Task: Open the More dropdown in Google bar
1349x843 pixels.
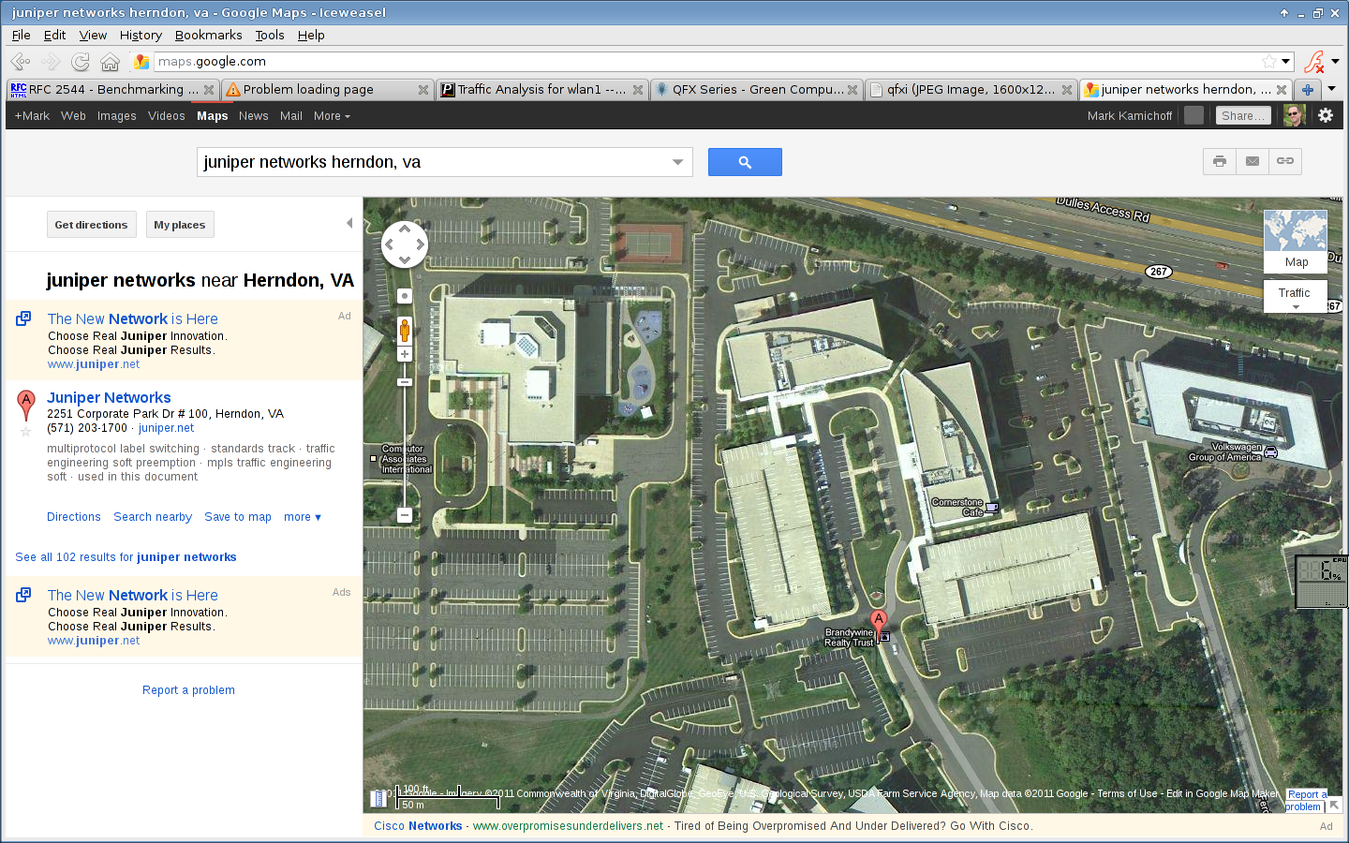Action: 332,116
